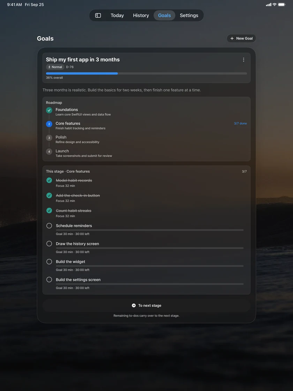Image resolution: width=293 pixels, height=391 pixels.
Task: Open the goal's three-dot options menu
Action: 243,60
